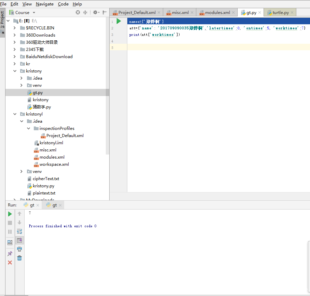Hide the Project panel with the hide icon
This screenshot has height=296, width=310.
[x=105, y=12]
